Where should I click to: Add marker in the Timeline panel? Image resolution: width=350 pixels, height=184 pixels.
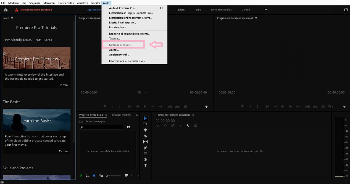click(180, 126)
